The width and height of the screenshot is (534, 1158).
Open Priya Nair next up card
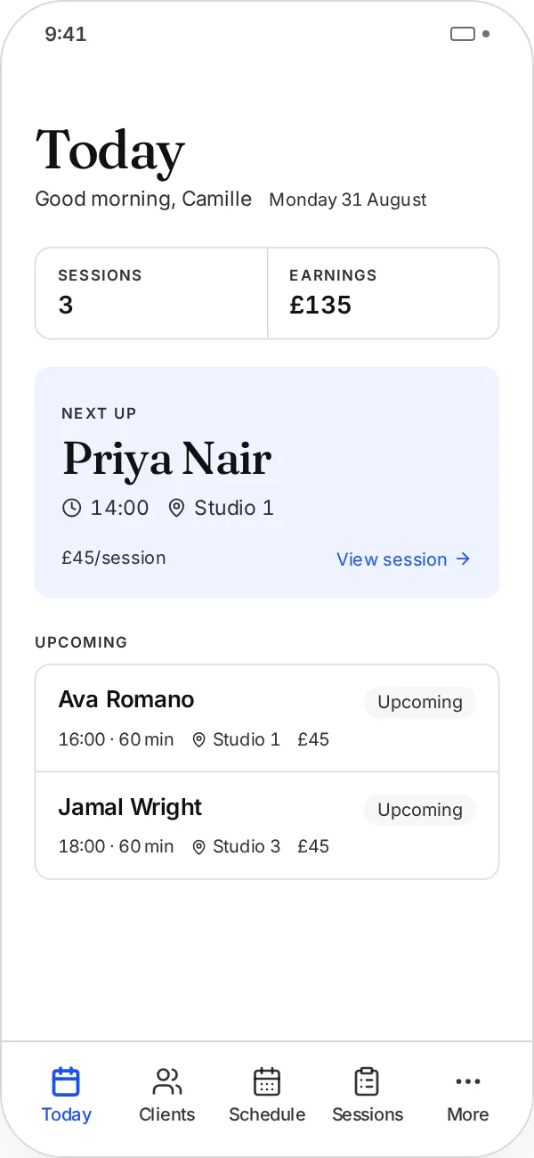[267, 482]
